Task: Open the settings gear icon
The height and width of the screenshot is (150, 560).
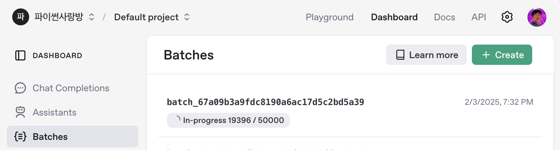Action: coord(507,17)
